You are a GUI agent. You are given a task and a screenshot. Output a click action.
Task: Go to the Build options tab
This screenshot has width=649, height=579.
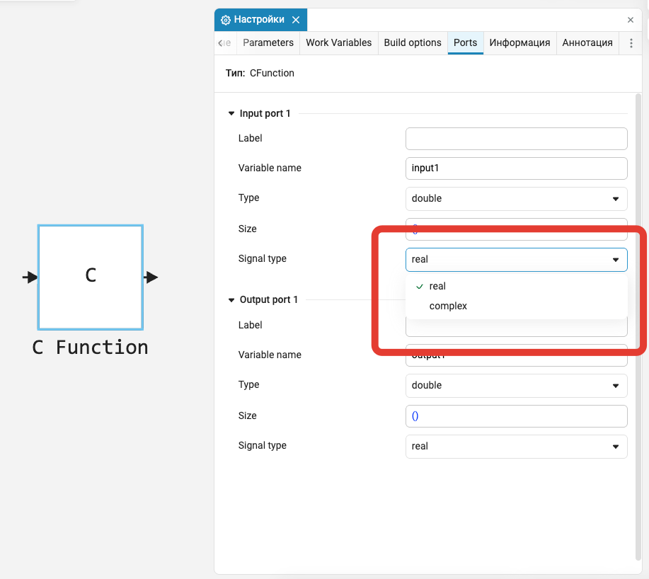click(x=413, y=43)
